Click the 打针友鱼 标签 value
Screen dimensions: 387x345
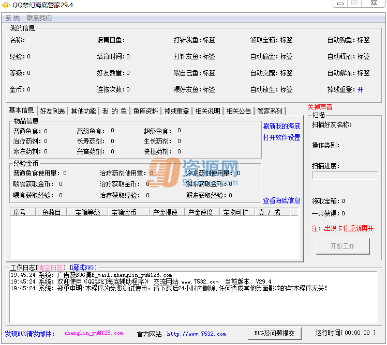click(209, 56)
